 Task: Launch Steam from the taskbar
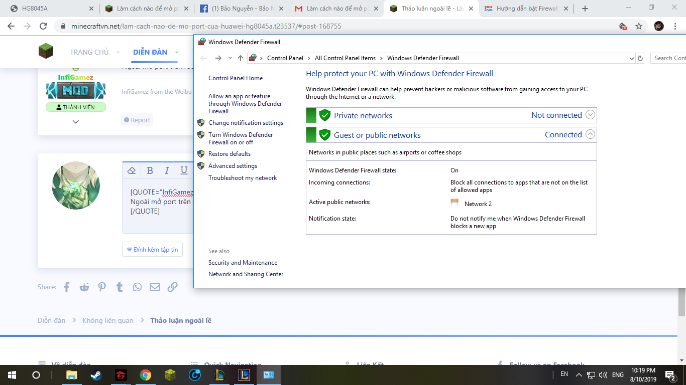pyautogui.click(x=96, y=374)
